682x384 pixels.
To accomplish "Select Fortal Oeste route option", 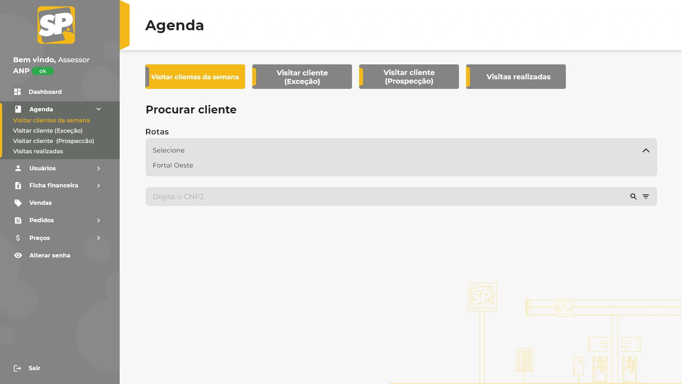I will (x=173, y=165).
